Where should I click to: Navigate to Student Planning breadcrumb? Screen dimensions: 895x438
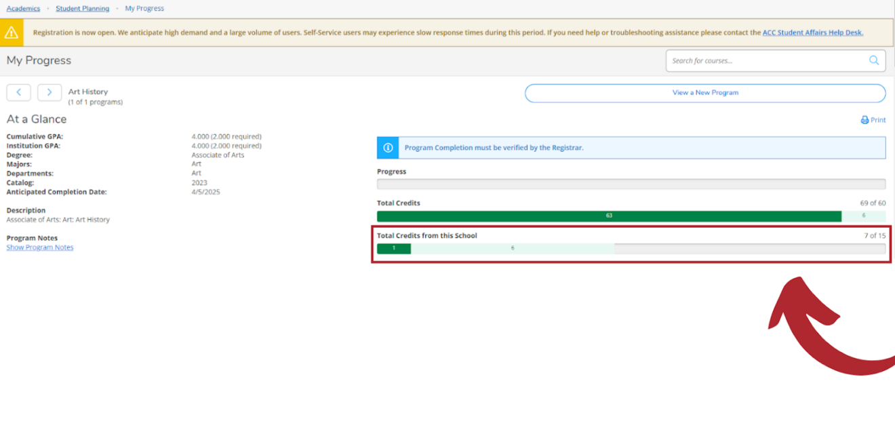82,9
